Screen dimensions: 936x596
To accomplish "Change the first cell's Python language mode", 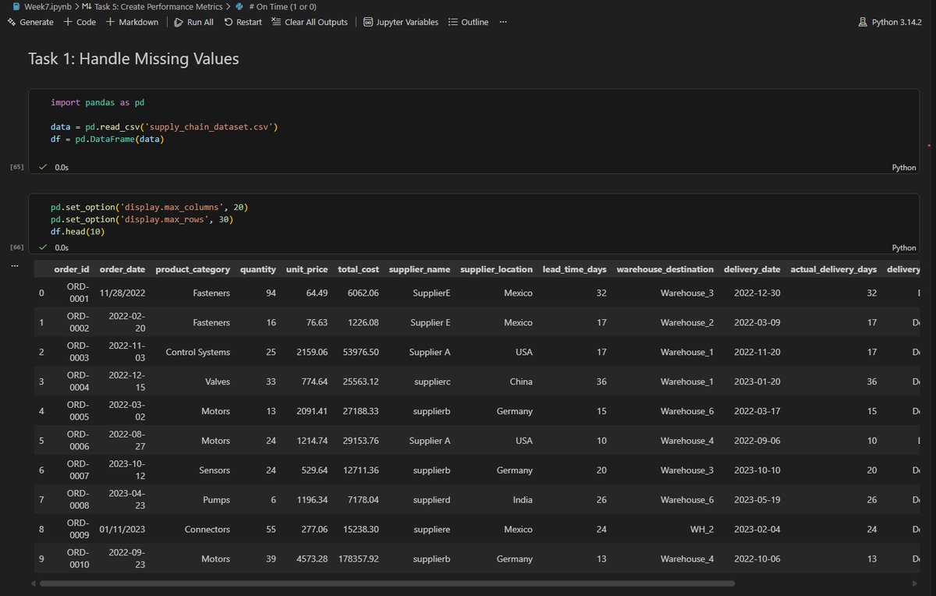I will 904,168.
